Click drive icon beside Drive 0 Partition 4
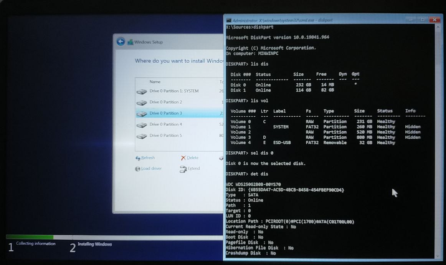 [141, 125]
